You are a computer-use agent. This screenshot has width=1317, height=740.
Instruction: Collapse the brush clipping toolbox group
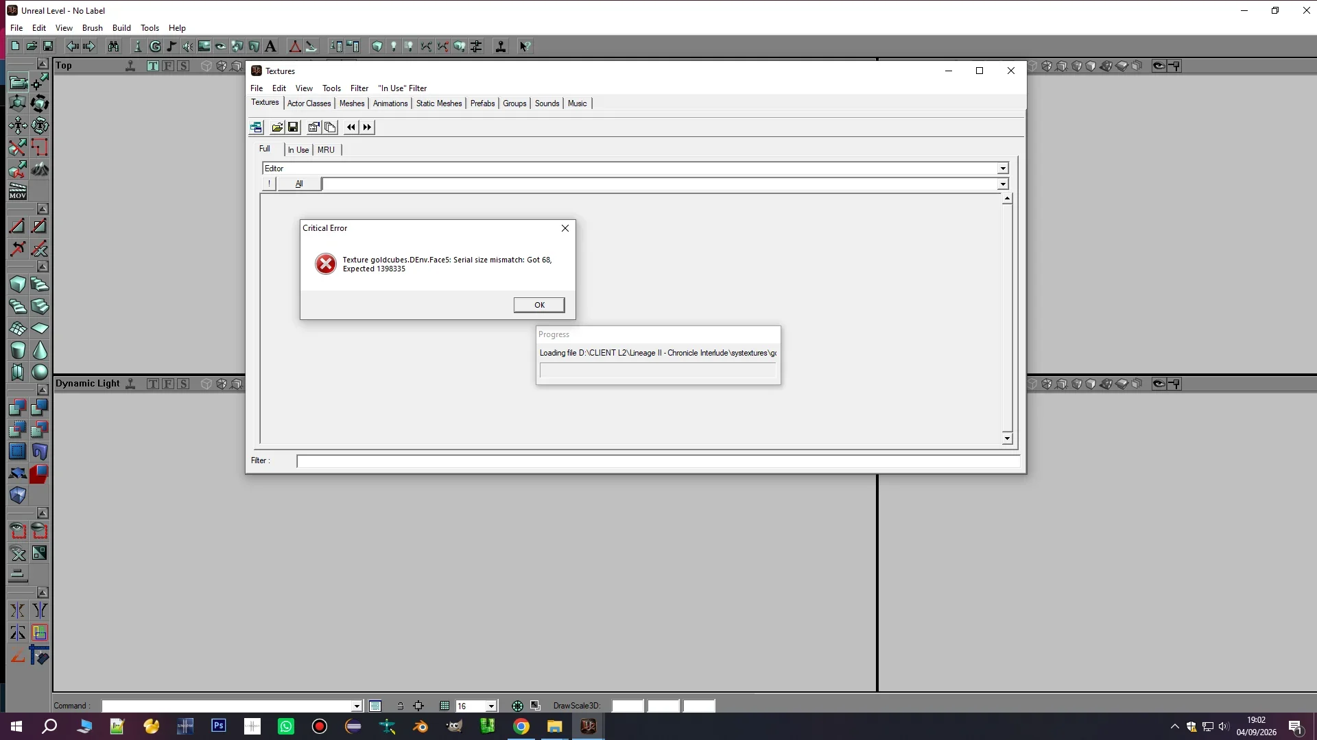(x=43, y=208)
